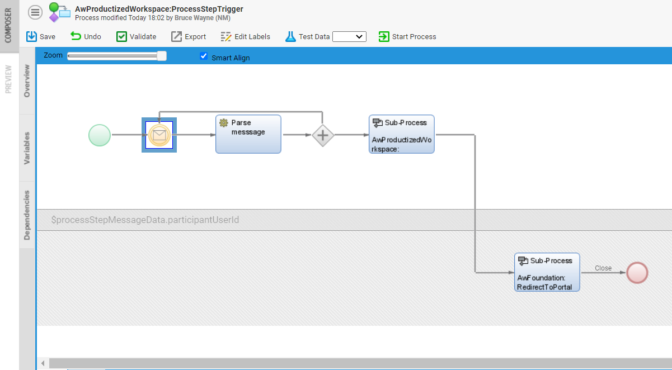
Task: Open the hamburger menu at top left
Action: pyautogui.click(x=35, y=12)
